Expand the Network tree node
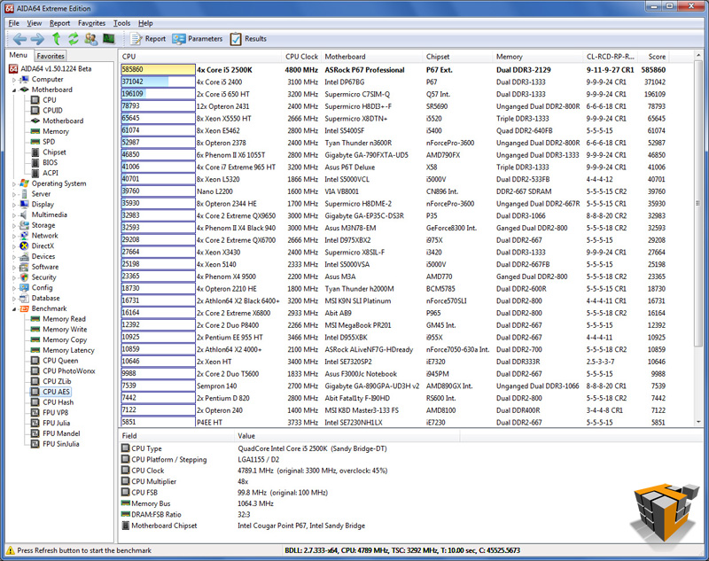Image resolution: width=709 pixels, height=561 pixels. [13, 236]
